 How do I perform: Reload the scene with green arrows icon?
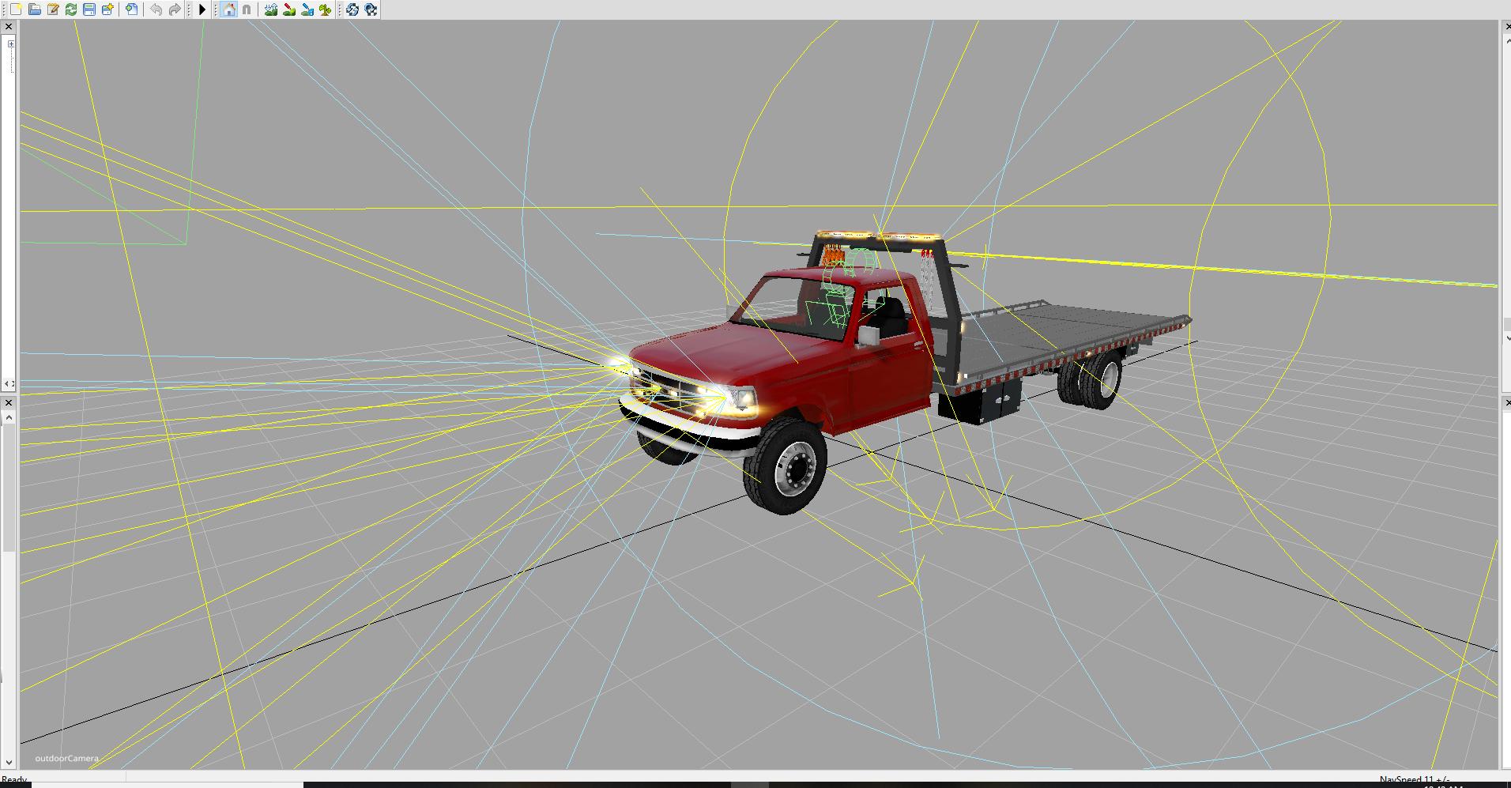tap(71, 9)
